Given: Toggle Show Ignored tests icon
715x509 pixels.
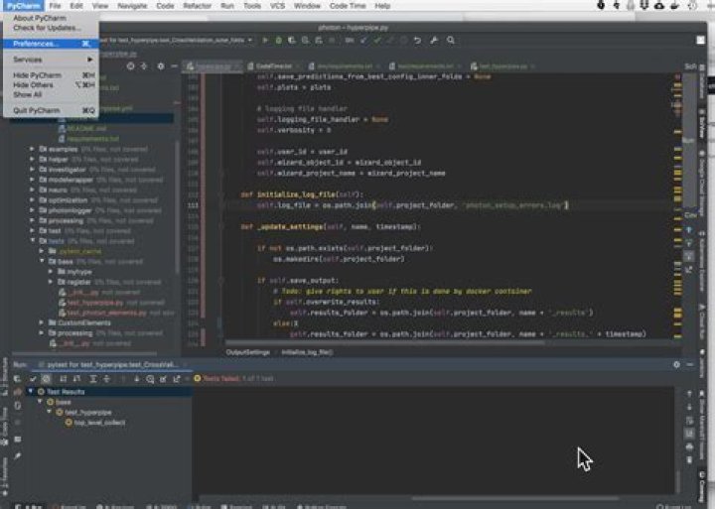Looking at the screenshot, I should click(x=46, y=379).
